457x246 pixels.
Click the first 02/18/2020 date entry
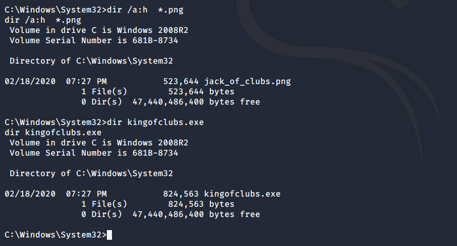(x=30, y=82)
